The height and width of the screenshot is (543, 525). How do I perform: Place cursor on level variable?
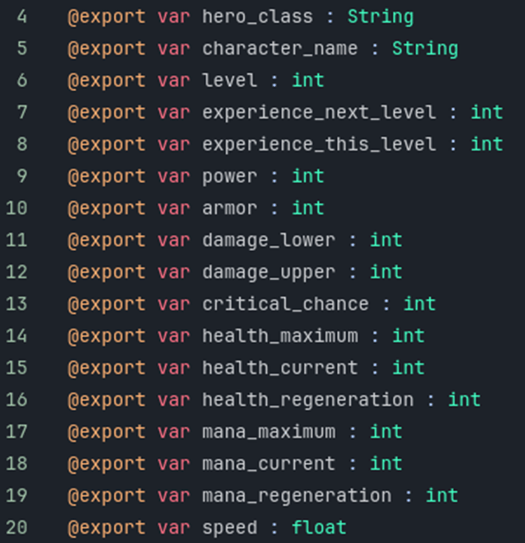click(x=230, y=80)
